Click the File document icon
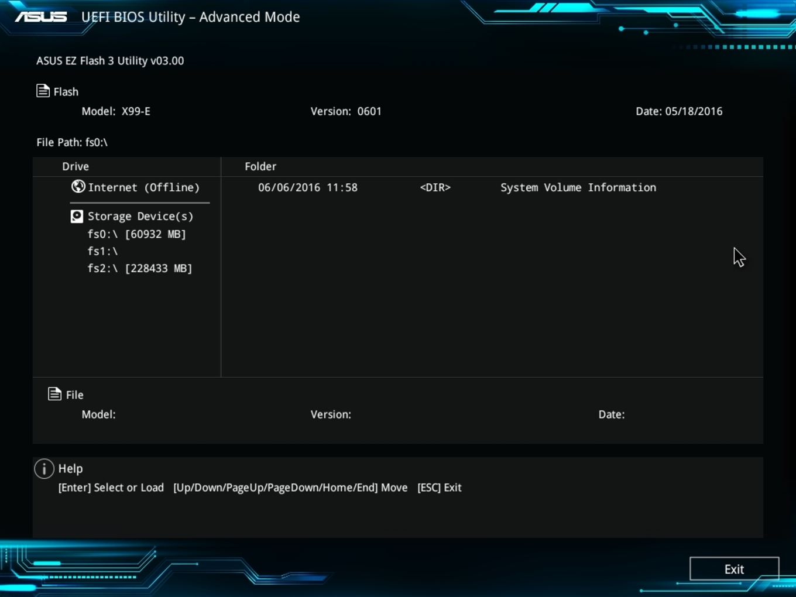Image resolution: width=796 pixels, height=597 pixels. pyautogui.click(x=54, y=394)
